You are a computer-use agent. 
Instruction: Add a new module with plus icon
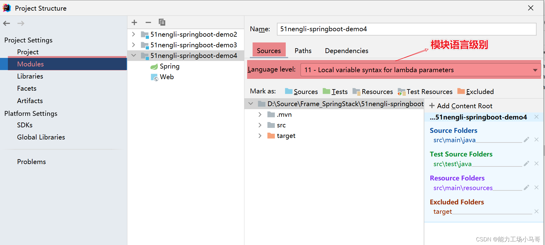pos(134,22)
